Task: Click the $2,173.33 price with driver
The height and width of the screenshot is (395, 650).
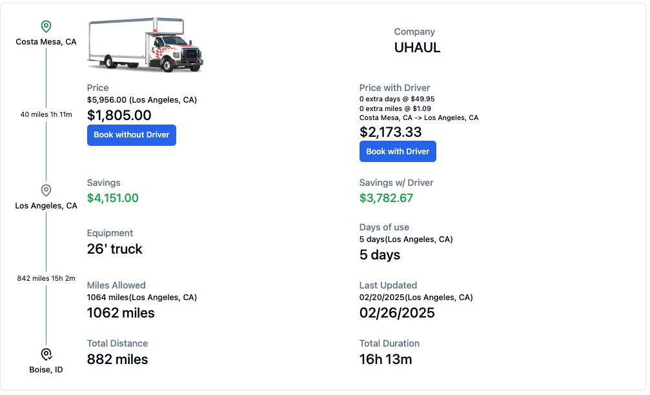Action: click(391, 132)
